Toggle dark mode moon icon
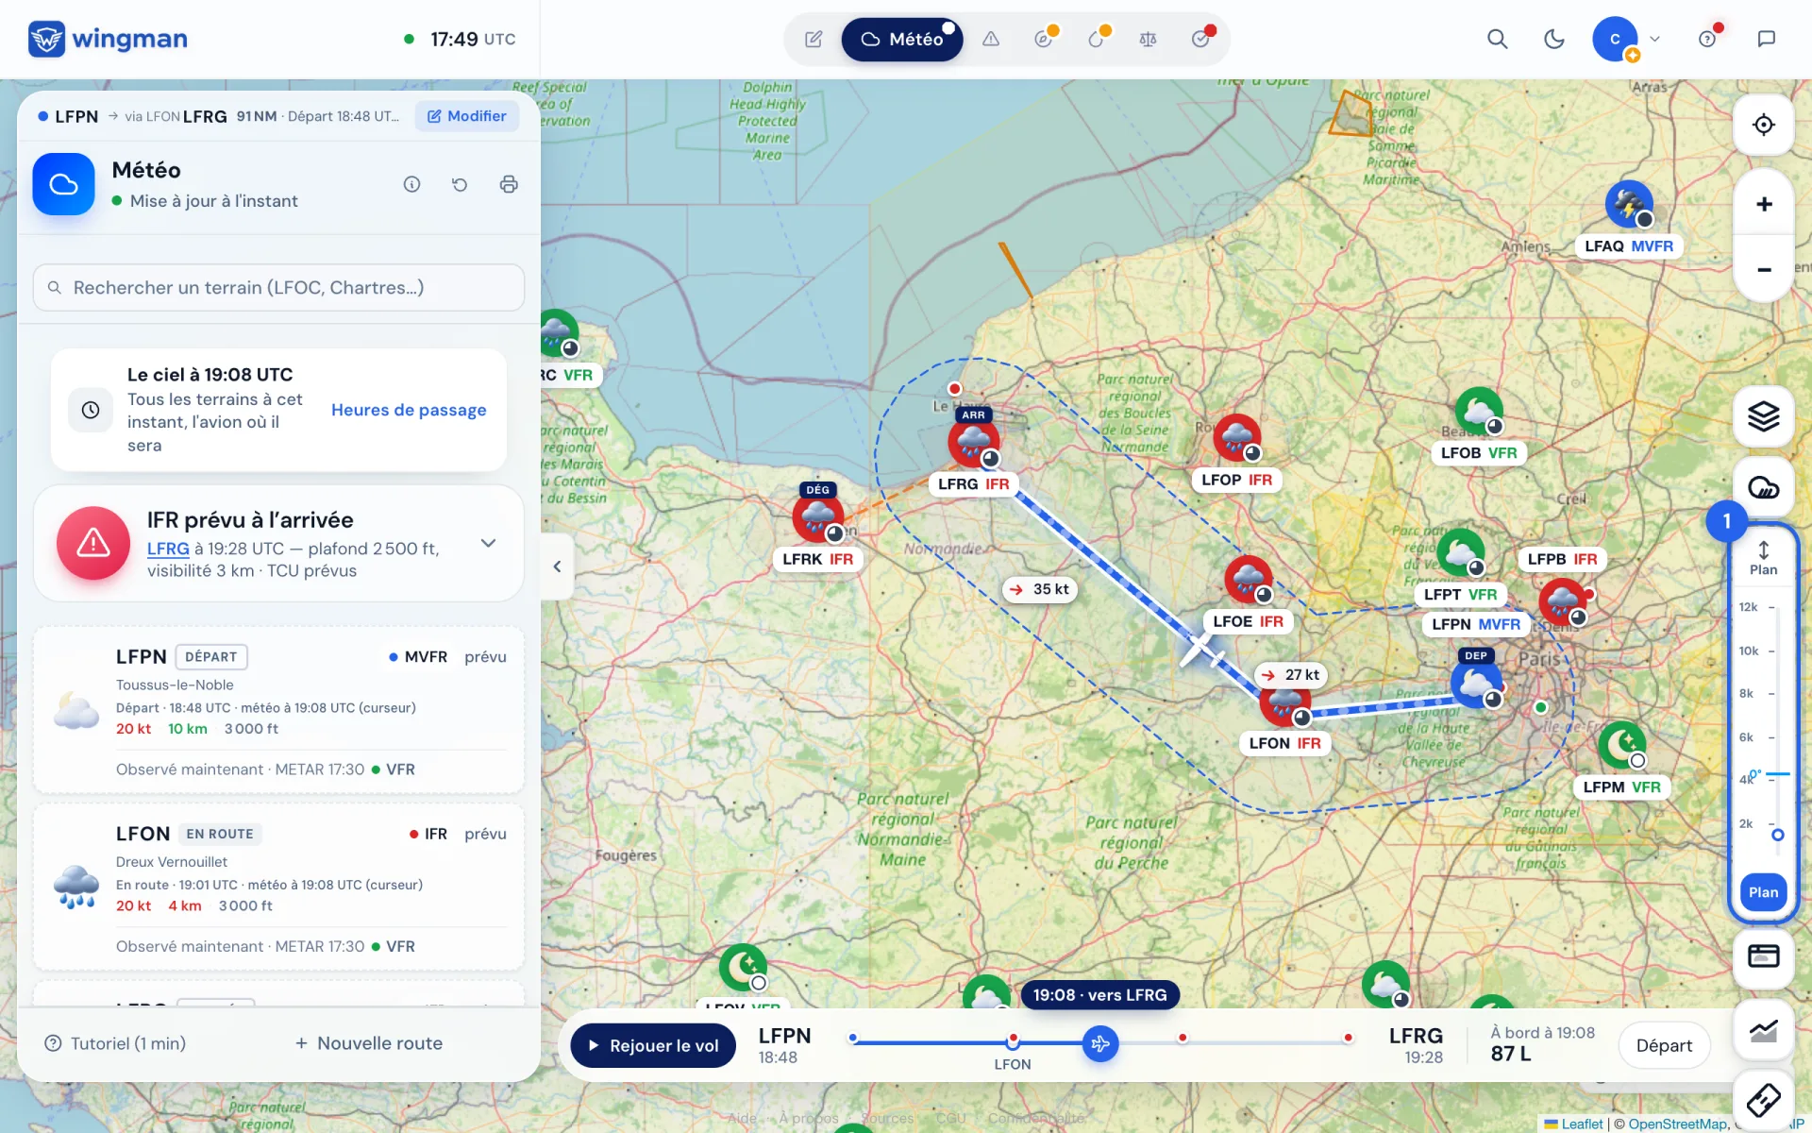 point(1553,39)
